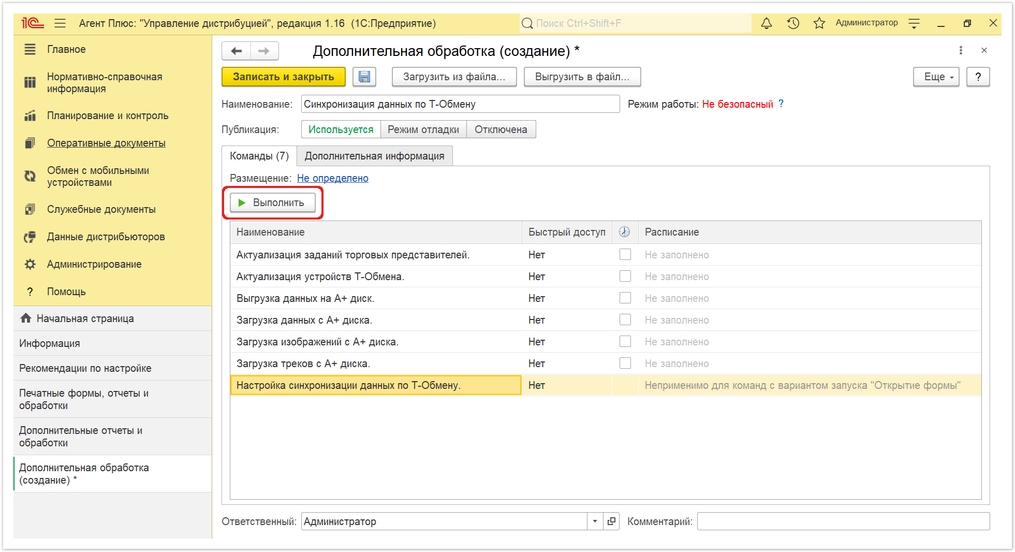
Task: Click the Комментарий input field
Action: point(843,521)
